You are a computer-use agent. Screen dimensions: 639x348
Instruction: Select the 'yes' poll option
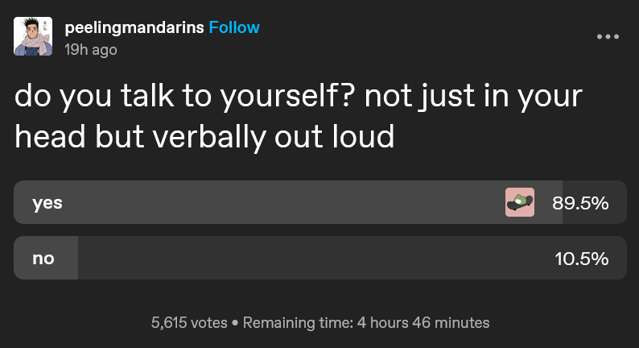pos(320,202)
